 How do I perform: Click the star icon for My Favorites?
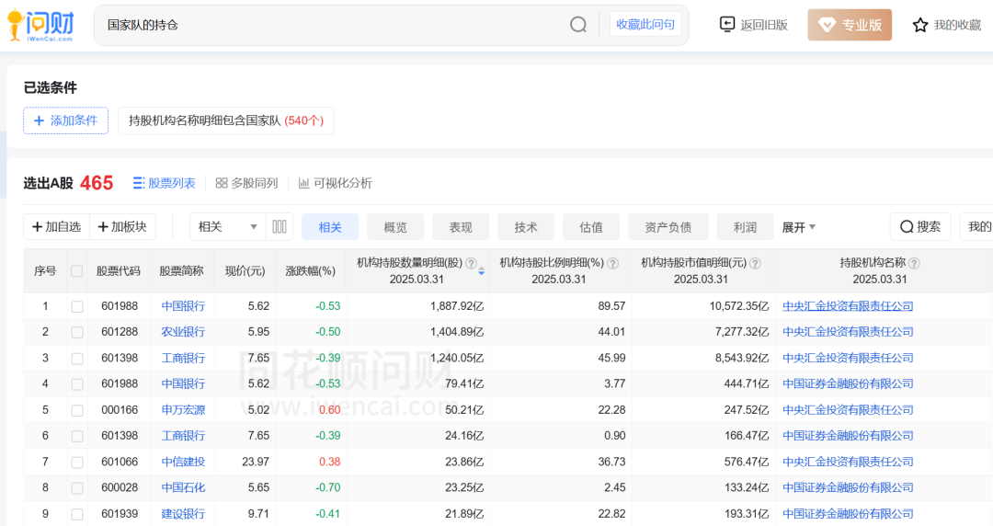click(x=919, y=25)
